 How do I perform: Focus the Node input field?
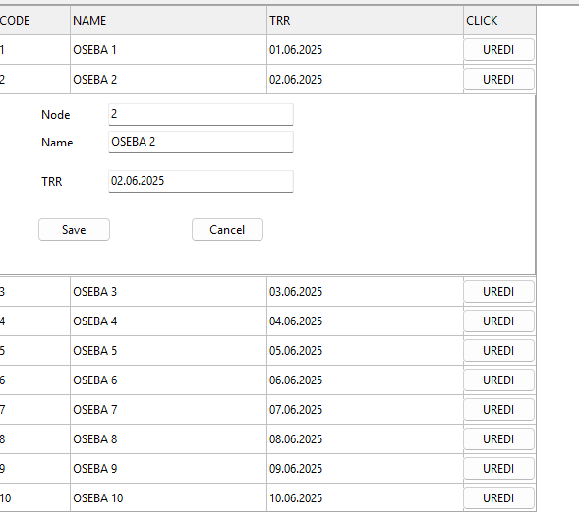click(x=201, y=114)
